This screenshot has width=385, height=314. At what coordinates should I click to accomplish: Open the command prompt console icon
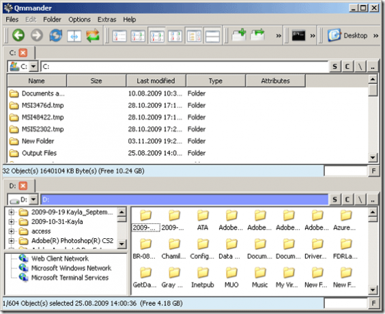click(298, 35)
